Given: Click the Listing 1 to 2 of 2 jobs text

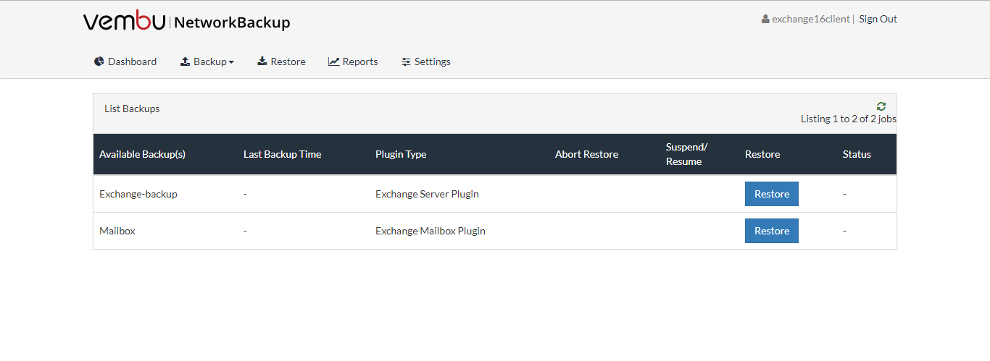Looking at the screenshot, I should click(x=849, y=119).
